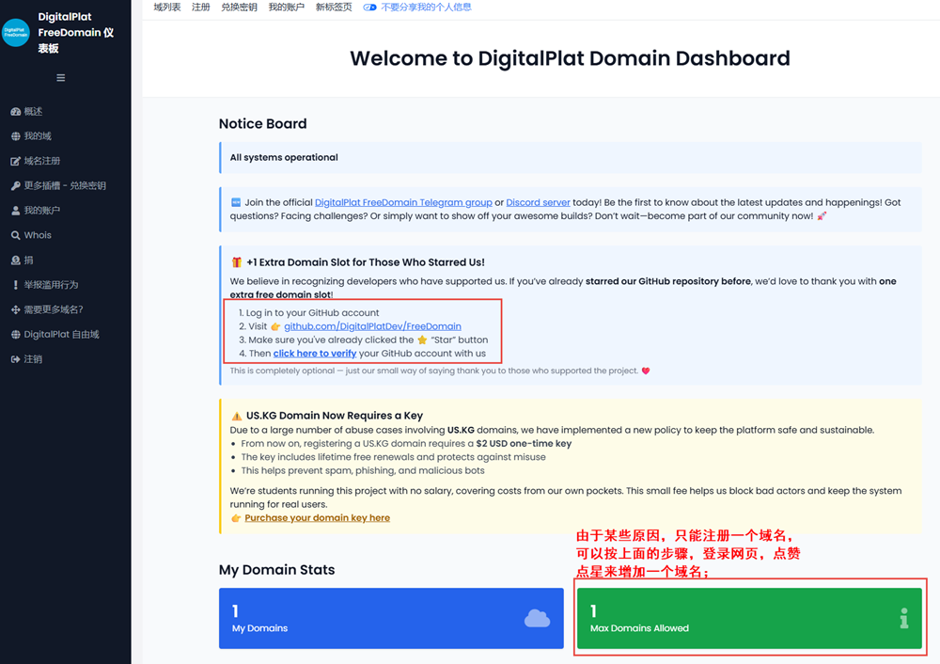This screenshot has width=940, height=664.
Task: Click the 'click here to verify' link
Action: click(315, 354)
